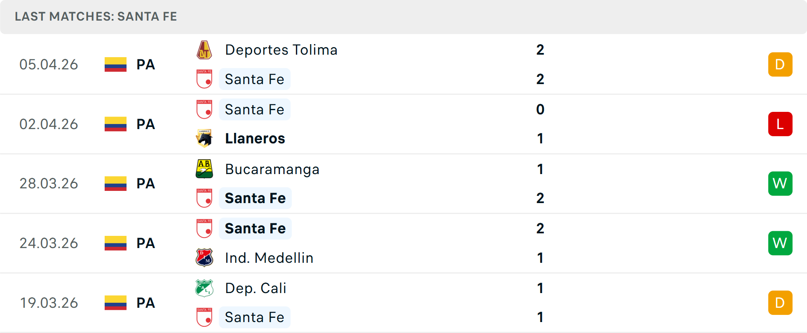Open the Dep. Cali team link
807x333 pixels.
click(256, 288)
